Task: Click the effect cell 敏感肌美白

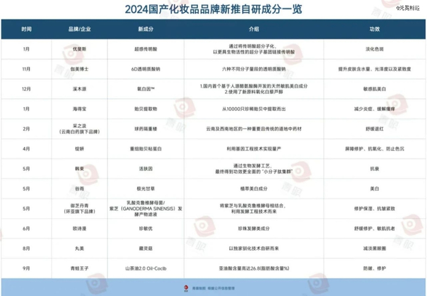Action: point(375,89)
